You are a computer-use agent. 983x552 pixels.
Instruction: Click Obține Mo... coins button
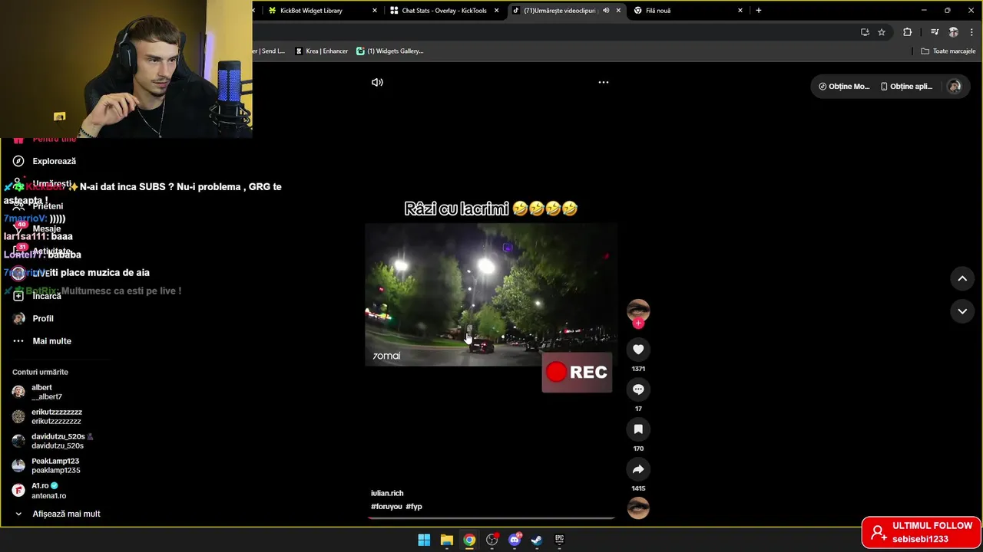(844, 87)
